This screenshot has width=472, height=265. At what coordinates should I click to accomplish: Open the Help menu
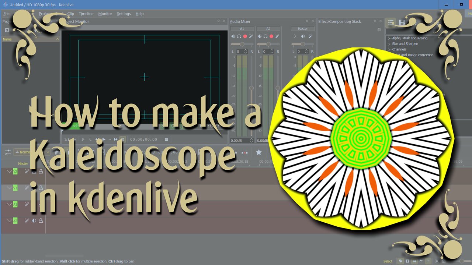tap(139, 14)
